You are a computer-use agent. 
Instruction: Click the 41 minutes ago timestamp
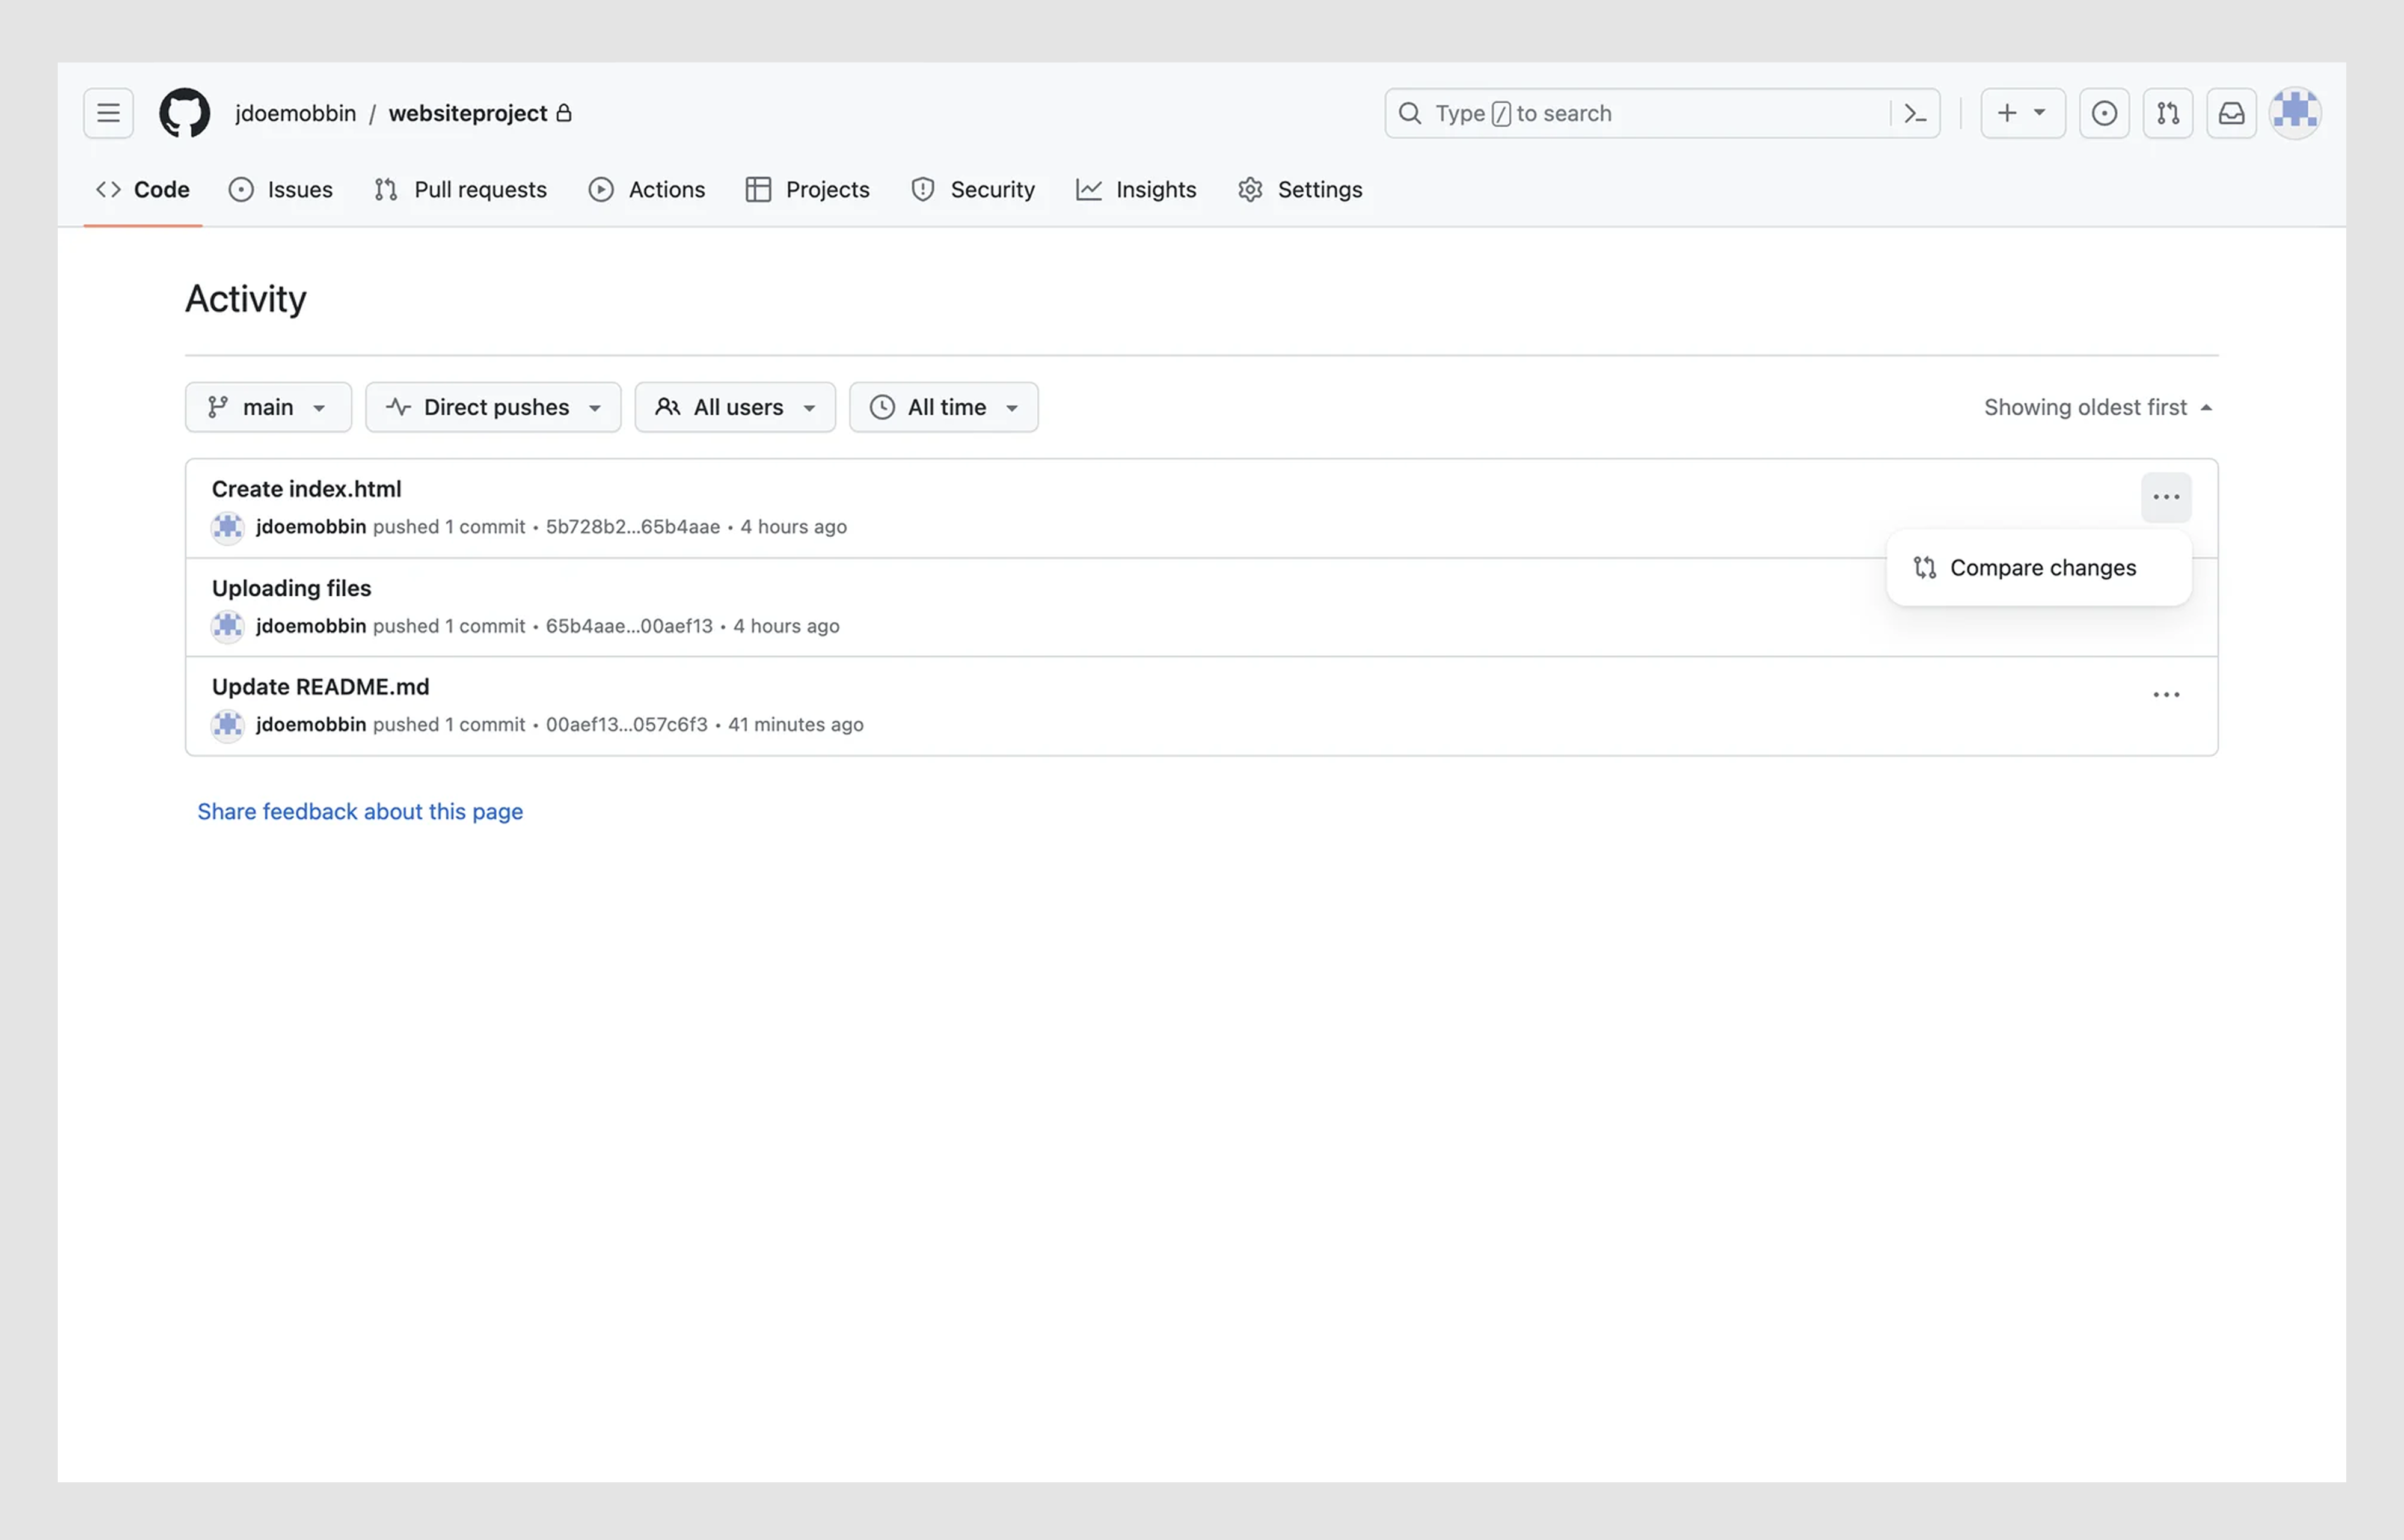click(796, 725)
